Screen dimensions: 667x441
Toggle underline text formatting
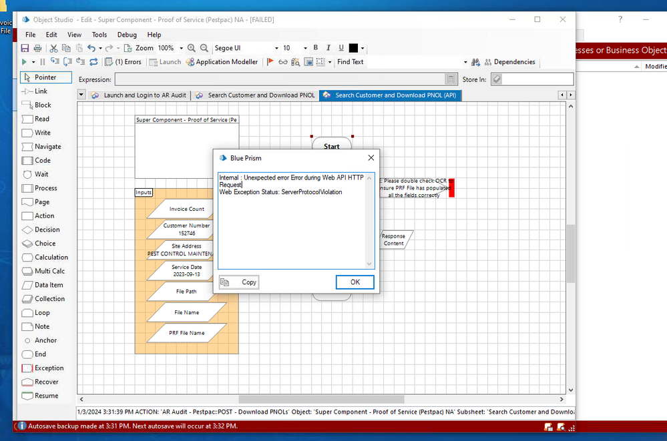(x=341, y=48)
